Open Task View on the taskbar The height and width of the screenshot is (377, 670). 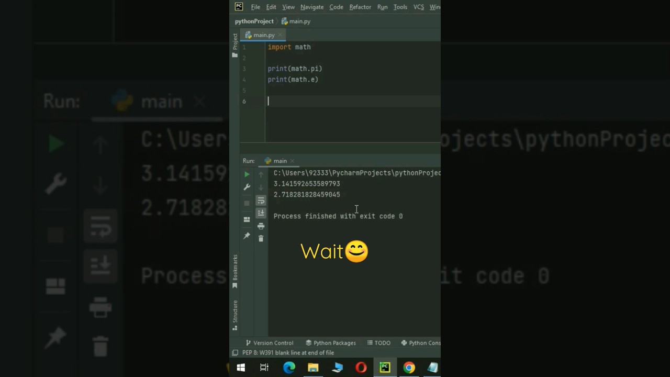(x=264, y=368)
